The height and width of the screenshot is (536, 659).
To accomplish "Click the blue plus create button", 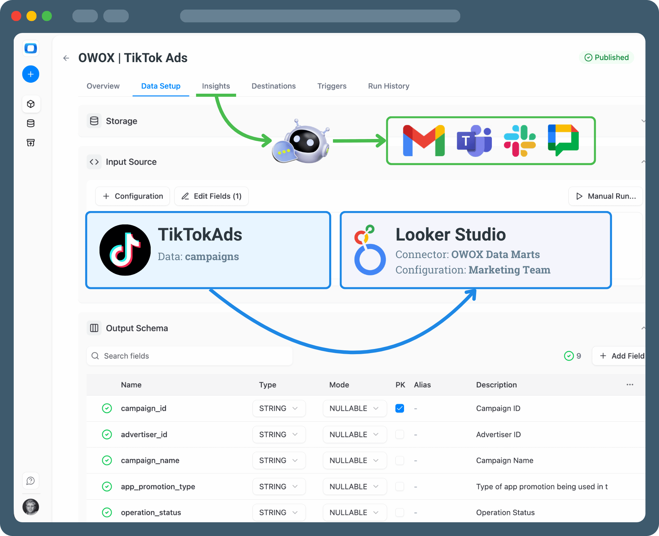I will (x=31, y=74).
